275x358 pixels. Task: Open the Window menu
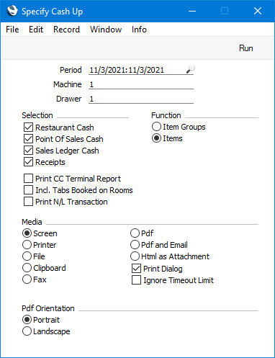(106, 30)
